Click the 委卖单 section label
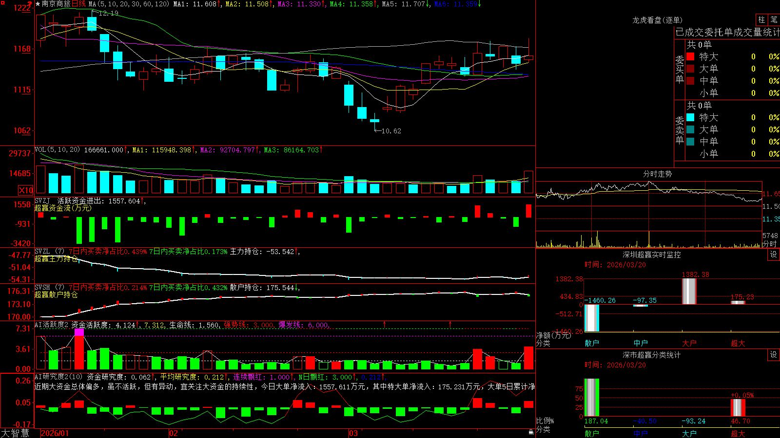Image resolution: width=780 pixels, height=438 pixels. coord(680,130)
